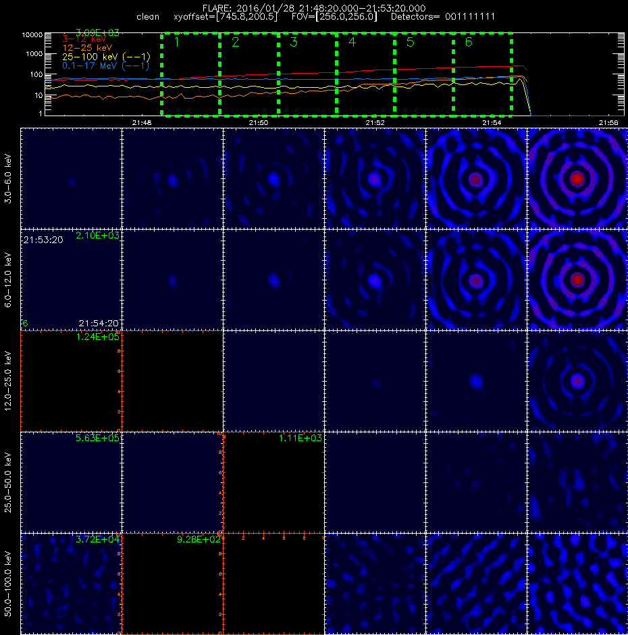Select interval 1 label in the light curve plot
The width and height of the screenshot is (628, 635).
176,42
